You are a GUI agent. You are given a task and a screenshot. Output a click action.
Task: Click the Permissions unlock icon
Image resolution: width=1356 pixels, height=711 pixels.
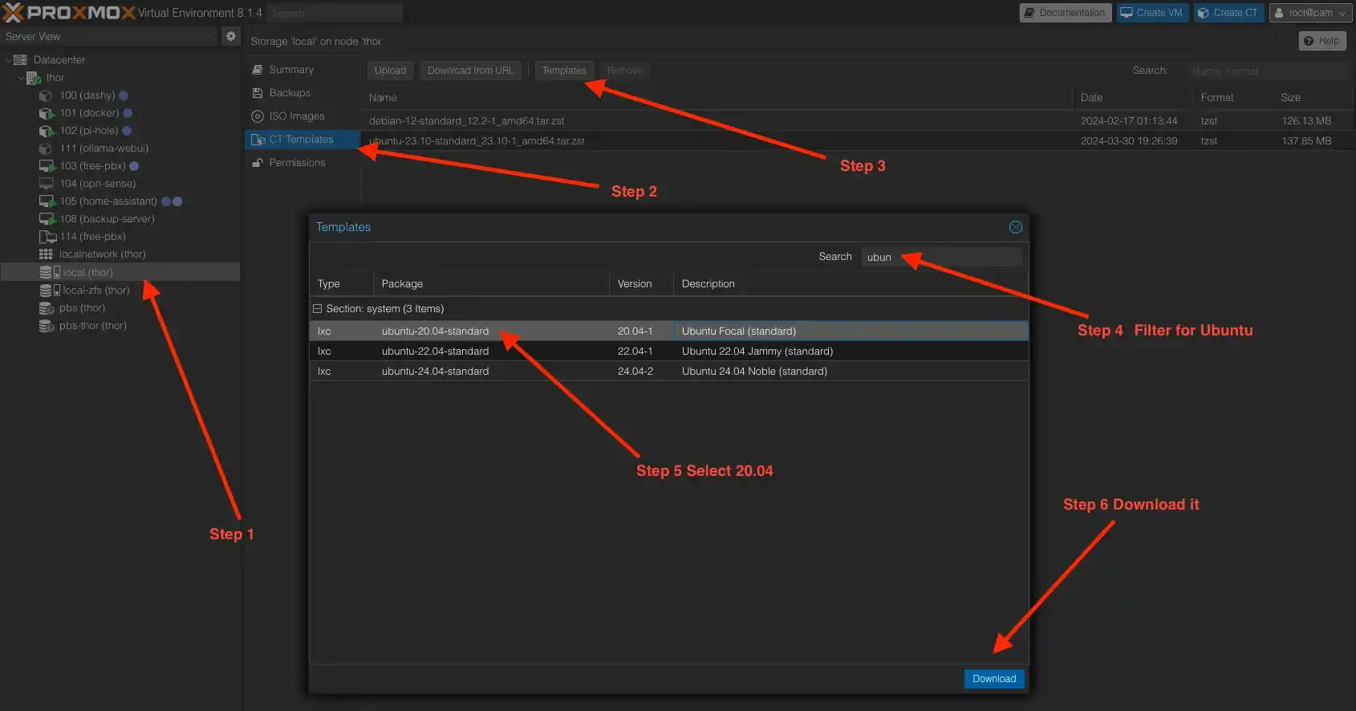point(258,163)
